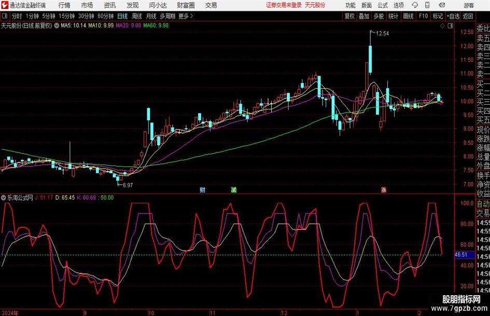Switch to the 1分钟 period tab
The image size is (490, 316).
click(32, 16)
